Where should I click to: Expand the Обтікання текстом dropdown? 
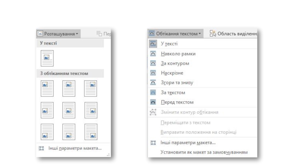[175, 34]
